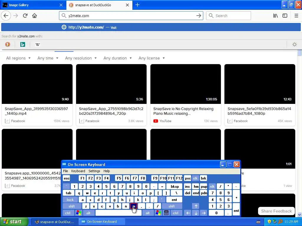
Task: Search with the DuckDuckGo engine icon
Action: pyautogui.click(x=7, y=44)
